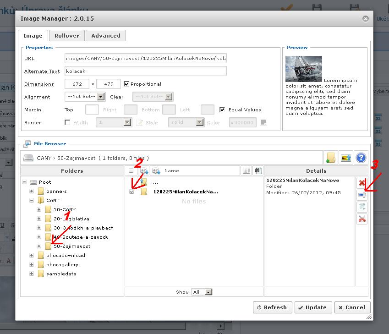This screenshot has width=389, height=334.
Task: Switch to the Rollover tab
Action: point(67,36)
